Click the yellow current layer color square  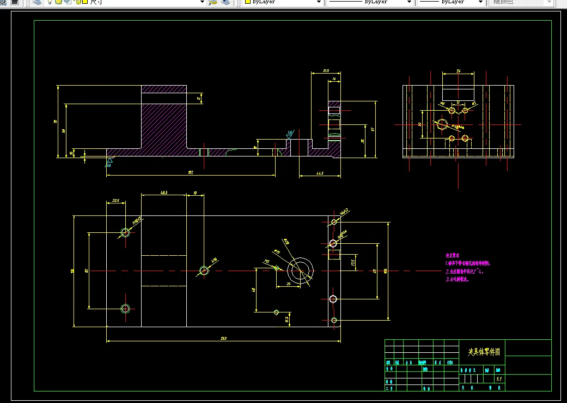[85, 2]
